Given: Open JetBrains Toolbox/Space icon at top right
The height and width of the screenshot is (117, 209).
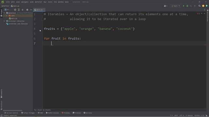Looking at the screenshot, I should point(207,6).
